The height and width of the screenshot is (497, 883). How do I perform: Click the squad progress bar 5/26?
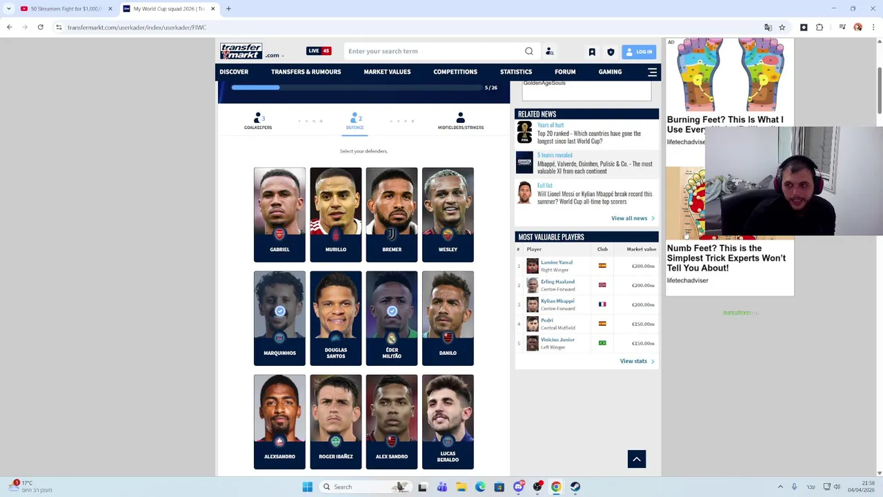(x=357, y=88)
